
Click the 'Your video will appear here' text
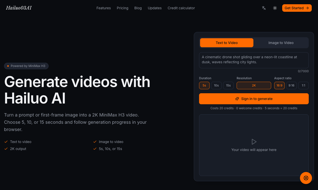coord(254,150)
